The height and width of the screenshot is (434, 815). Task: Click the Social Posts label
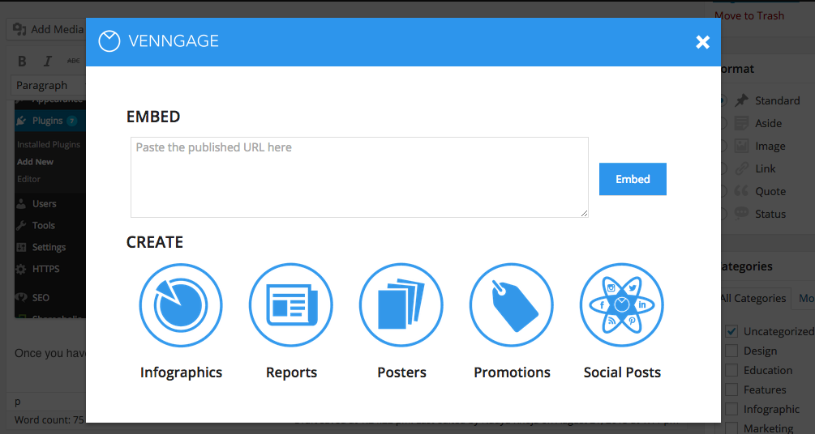click(622, 372)
